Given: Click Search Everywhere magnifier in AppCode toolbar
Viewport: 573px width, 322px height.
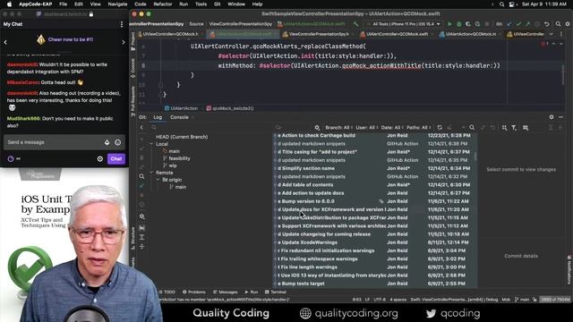Looking at the screenshot, I should [558, 24].
